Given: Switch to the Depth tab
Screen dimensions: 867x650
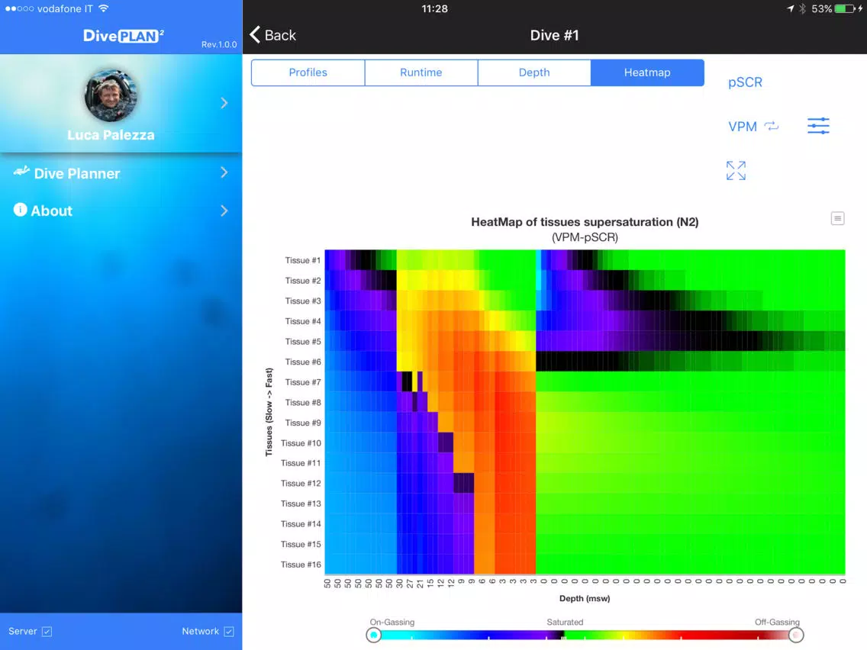Looking at the screenshot, I should point(534,72).
